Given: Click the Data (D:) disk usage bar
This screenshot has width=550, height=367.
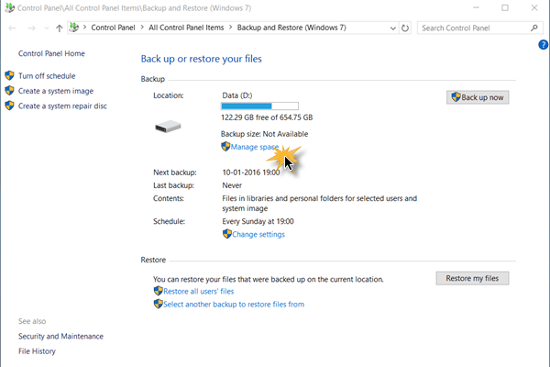Looking at the screenshot, I should [260, 106].
